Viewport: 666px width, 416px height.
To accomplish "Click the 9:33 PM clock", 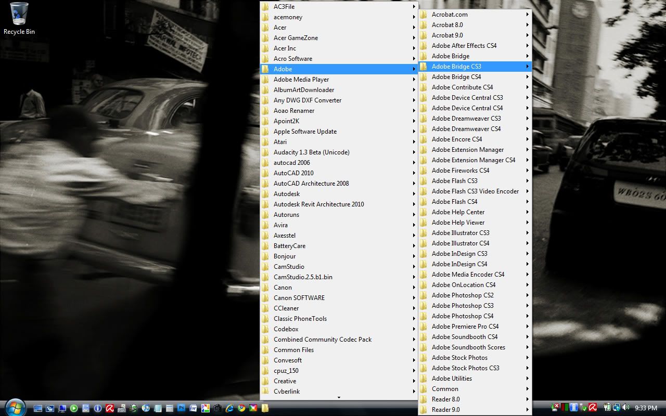I will [x=646, y=408].
